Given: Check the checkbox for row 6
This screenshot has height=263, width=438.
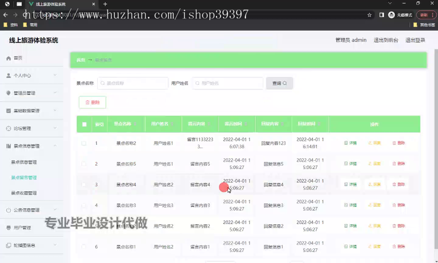Looking at the screenshot, I should 84,246.
